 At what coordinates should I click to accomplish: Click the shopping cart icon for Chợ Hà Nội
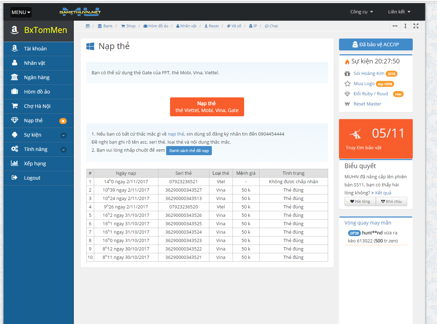tap(14, 106)
